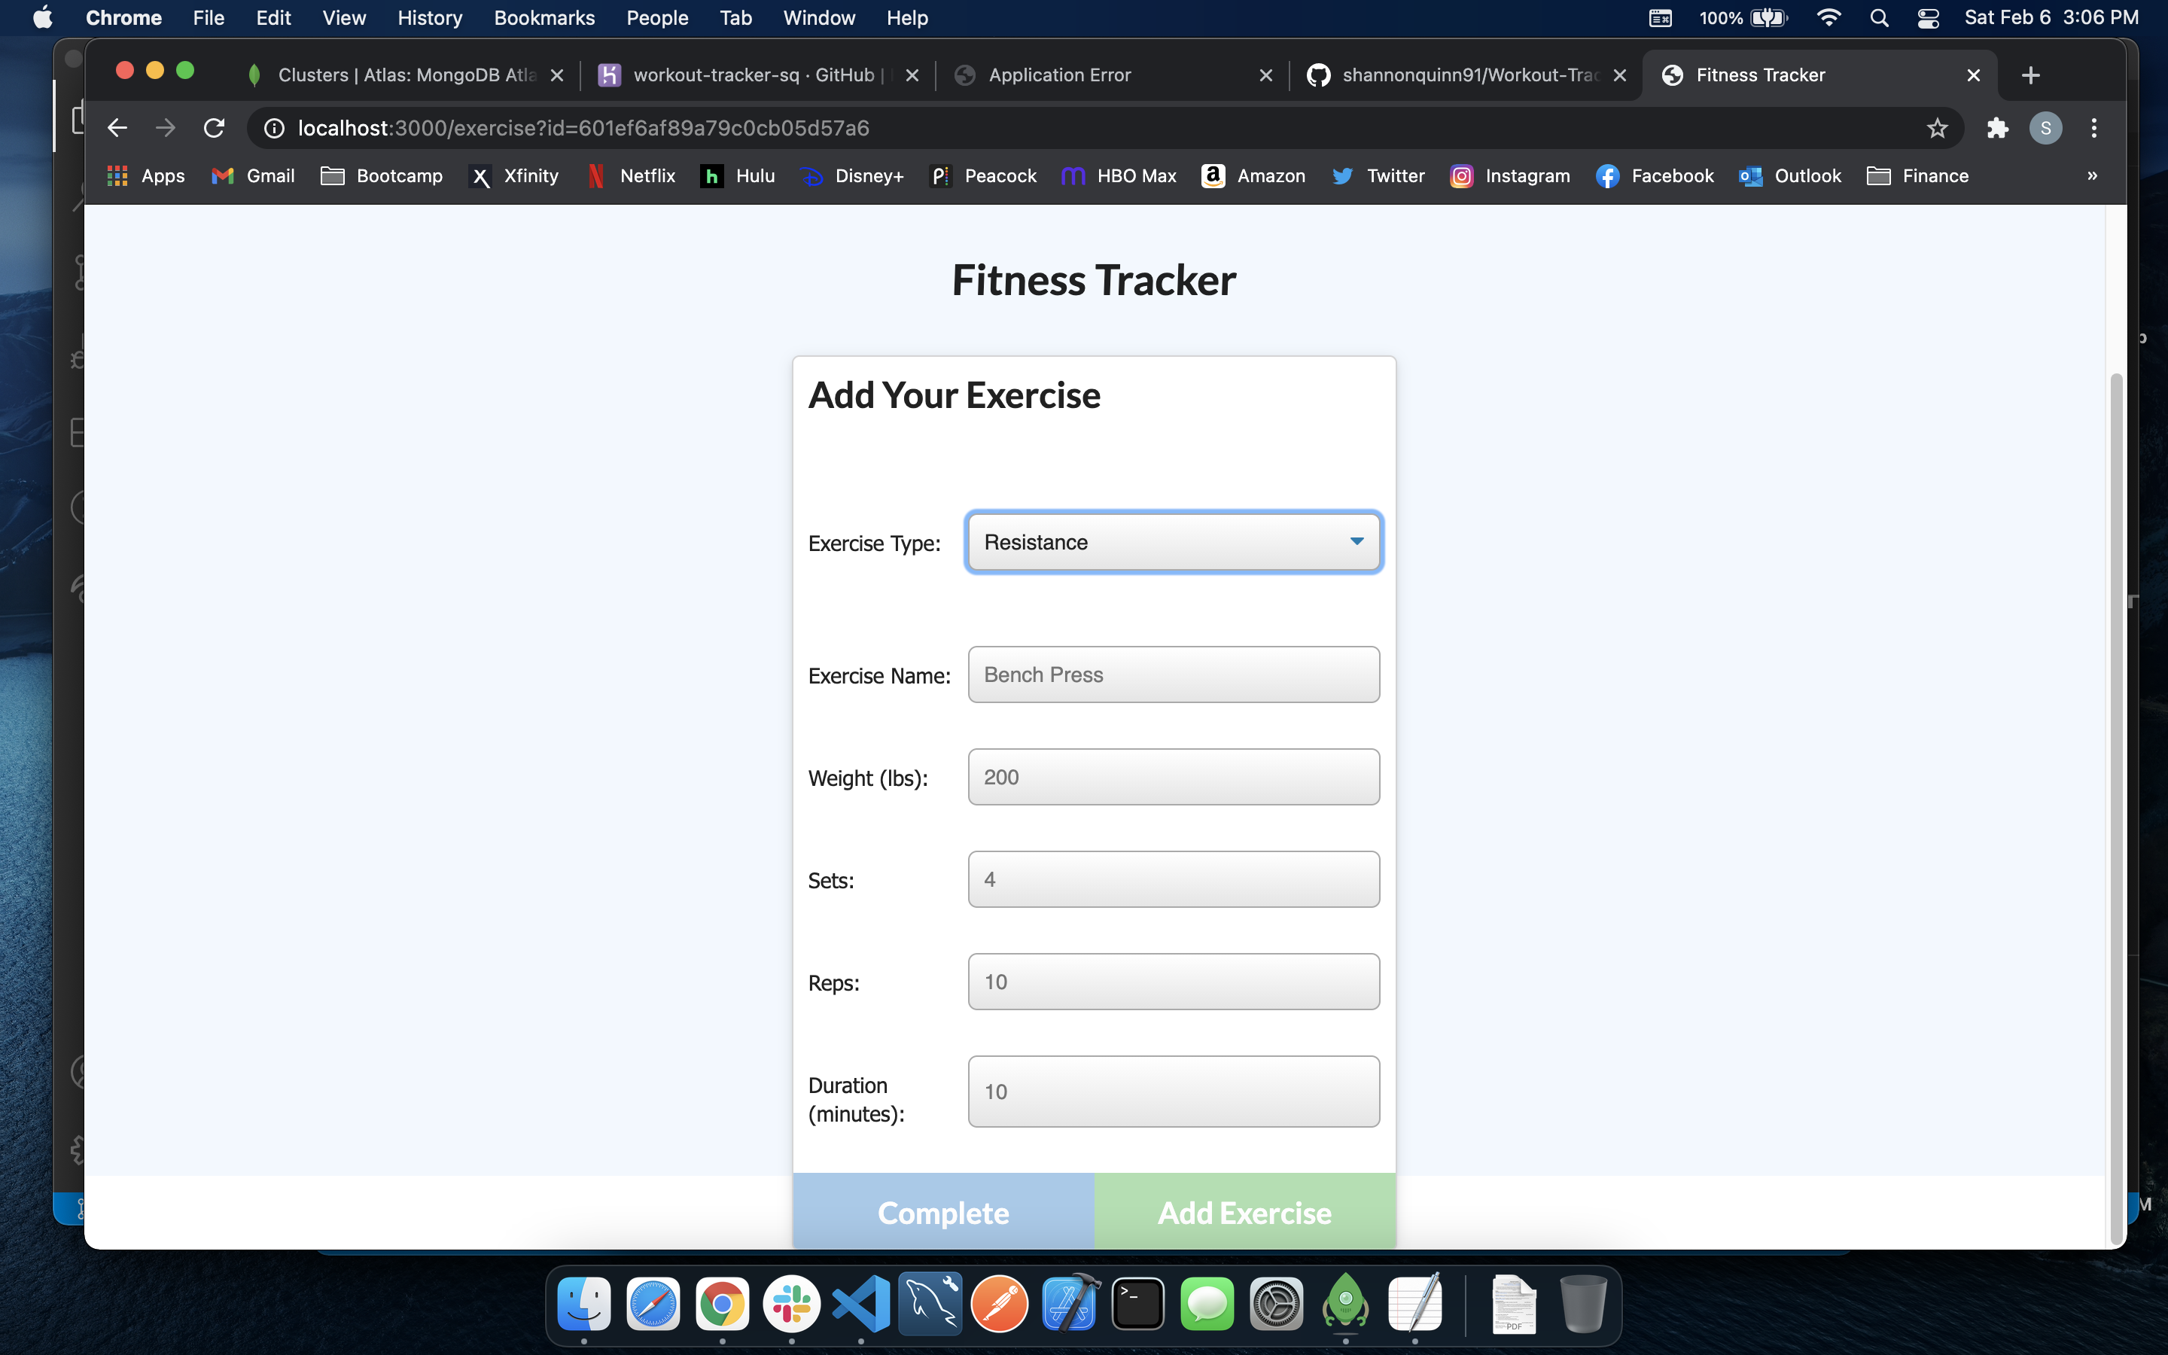Open Chrome extensions puzzle icon
The image size is (2168, 1355).
[1997, 128]
